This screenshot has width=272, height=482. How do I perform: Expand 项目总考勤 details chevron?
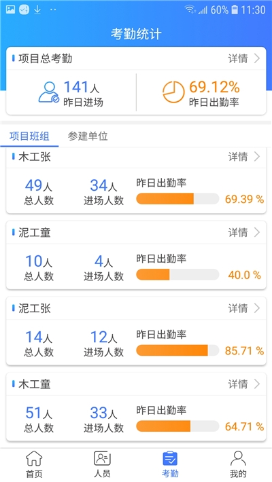point(257,58)
